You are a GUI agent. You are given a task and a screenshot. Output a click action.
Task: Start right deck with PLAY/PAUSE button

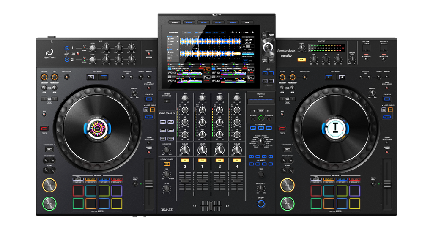(x=287, y=203)
